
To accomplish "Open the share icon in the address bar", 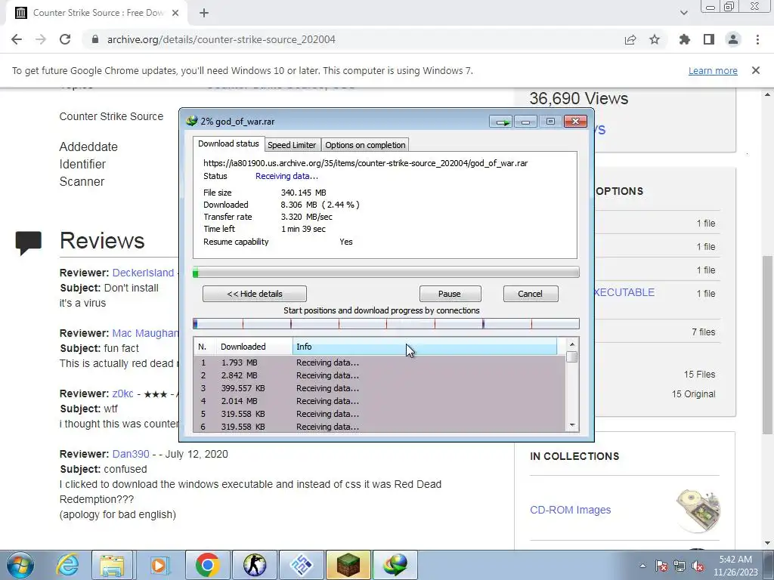I will [x=630, y=39].
